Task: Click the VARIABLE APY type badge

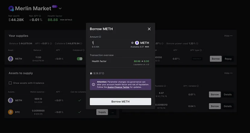Action: pyautogui.click(x=197, y=59)
